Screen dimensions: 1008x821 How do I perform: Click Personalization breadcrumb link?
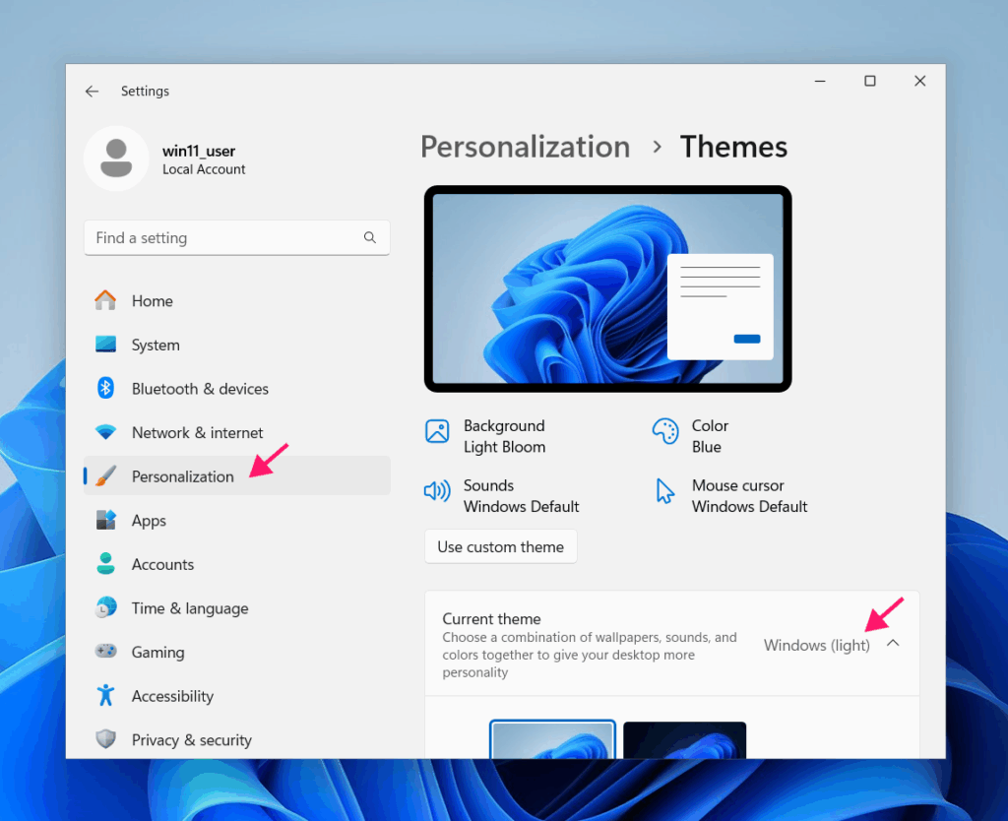(526, 147)
